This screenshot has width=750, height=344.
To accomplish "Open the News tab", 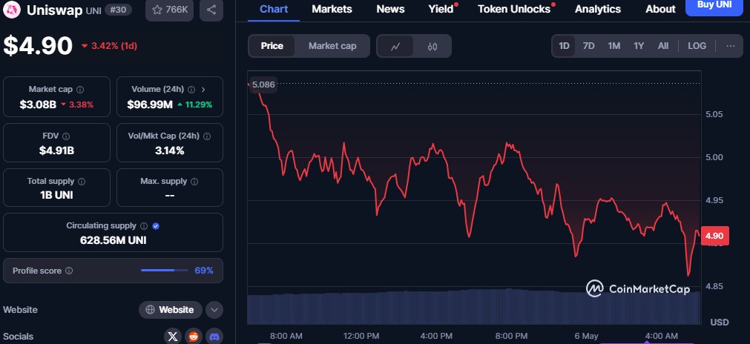I will click(x=390, y=9).
